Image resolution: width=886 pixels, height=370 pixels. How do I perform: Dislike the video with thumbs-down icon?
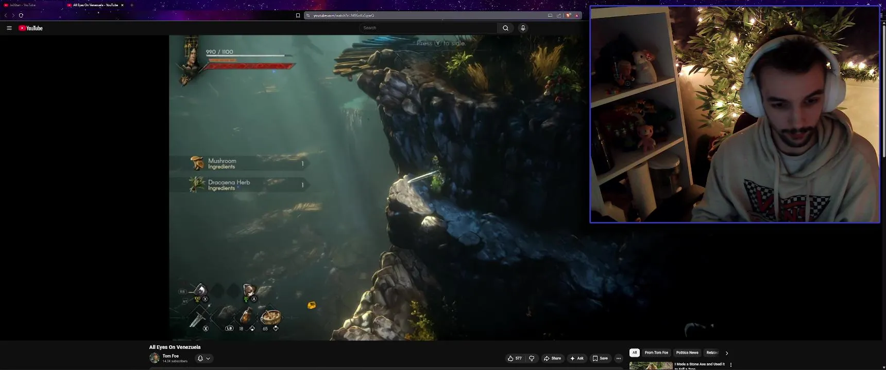click(532, 358)
